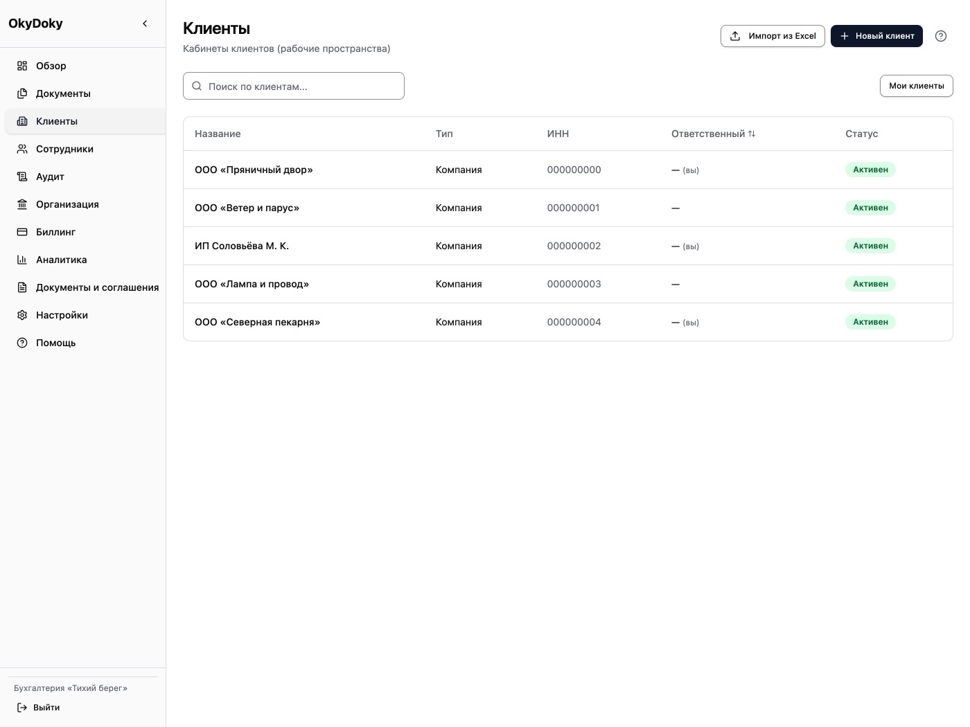Click the Помощь question-mark icon in sidebar
The image size is (970, 727).
(x=22, y=343)
